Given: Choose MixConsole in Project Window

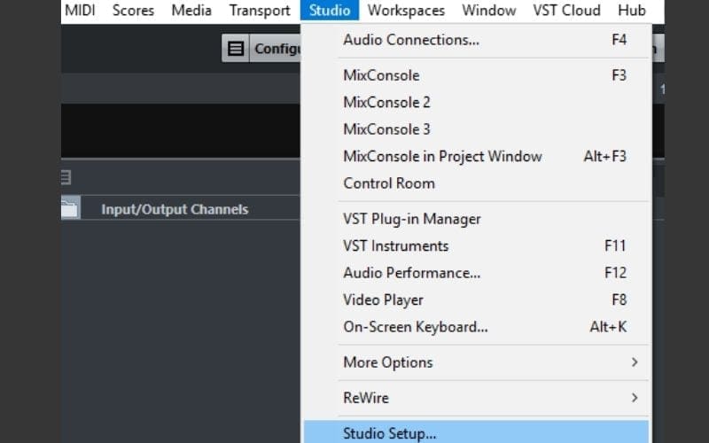Looking at the screenshot, I should 477,157.
